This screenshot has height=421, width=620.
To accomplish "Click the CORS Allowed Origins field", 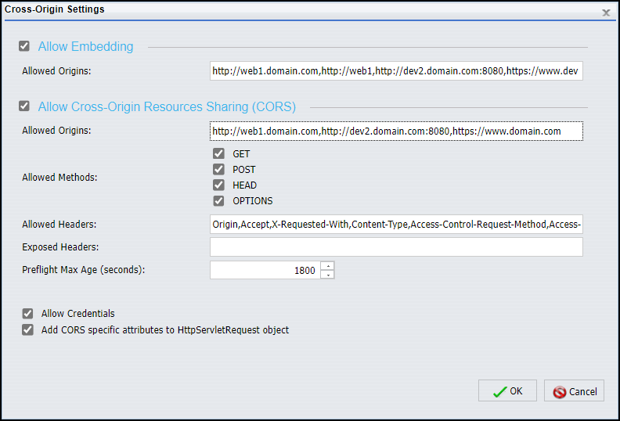I will tap(396, 131).
